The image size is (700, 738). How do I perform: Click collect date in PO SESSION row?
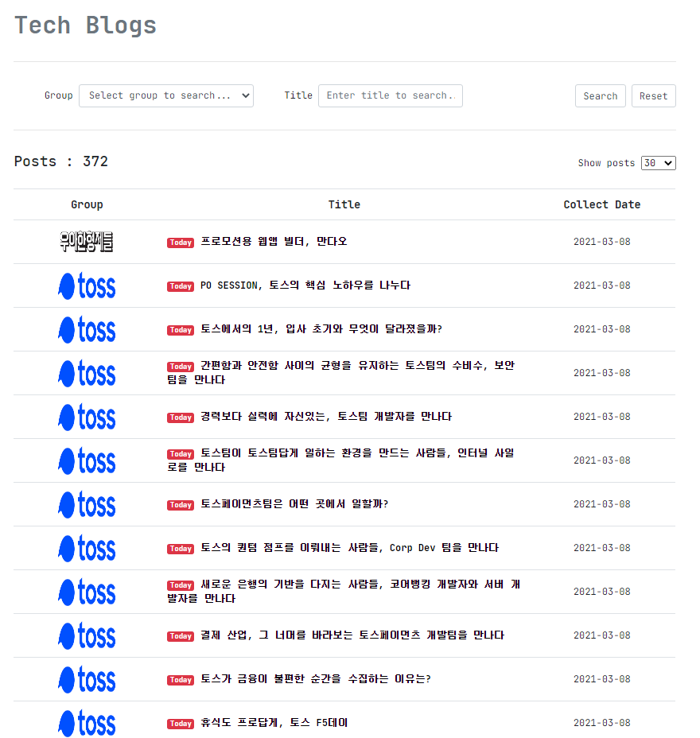pos(601,285)
